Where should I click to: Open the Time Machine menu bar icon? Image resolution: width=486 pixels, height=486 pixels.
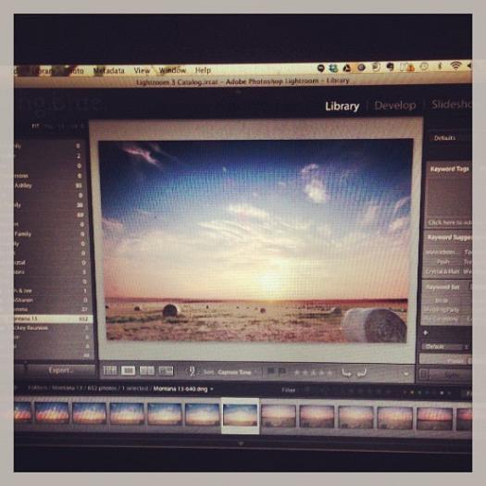click(x=424, y=67)
